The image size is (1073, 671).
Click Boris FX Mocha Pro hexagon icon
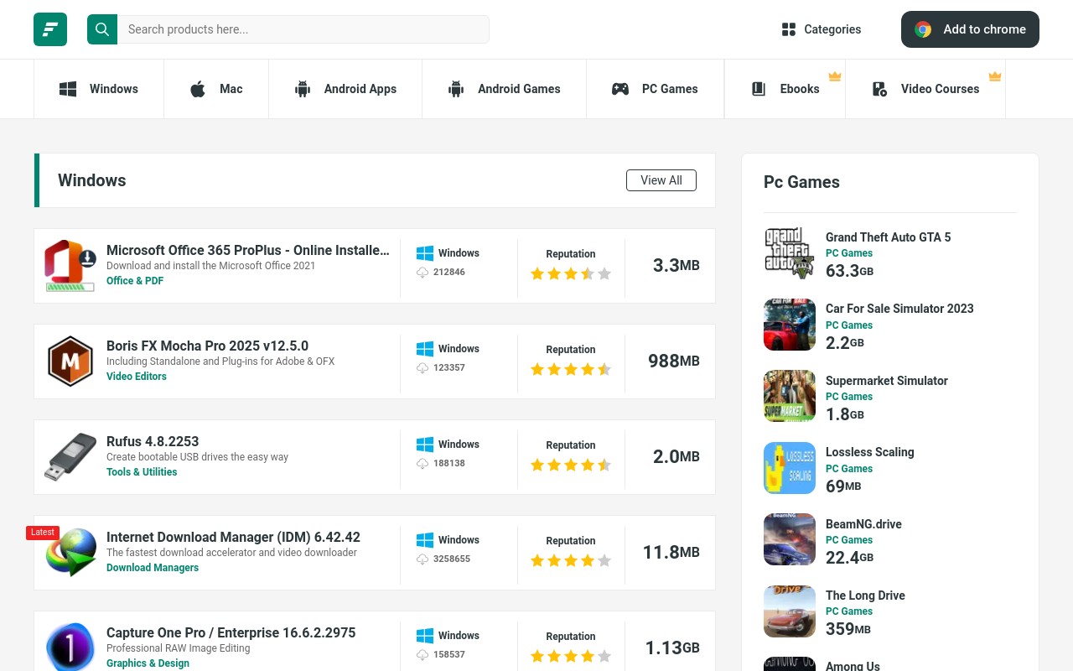pyautogui.click(x=70, y=362)
